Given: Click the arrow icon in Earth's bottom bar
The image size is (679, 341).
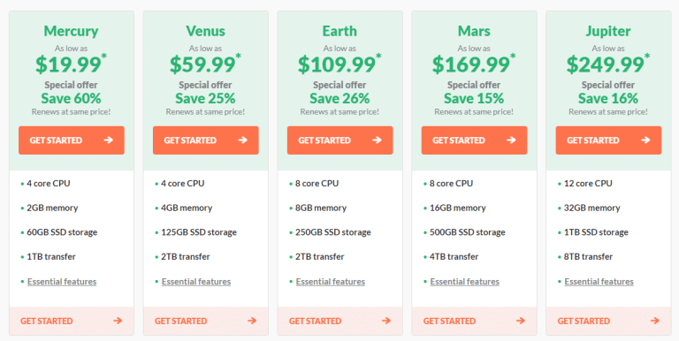Looking at the screenshot, I should pyautogui.click(x=386, y=321).
